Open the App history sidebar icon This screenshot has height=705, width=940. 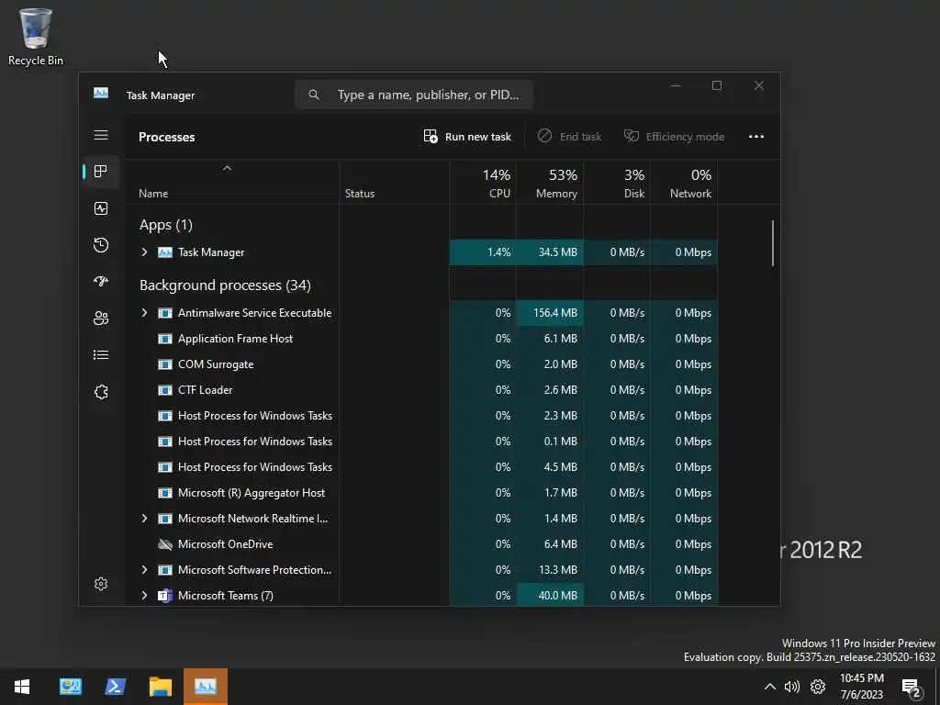point(101,245)
